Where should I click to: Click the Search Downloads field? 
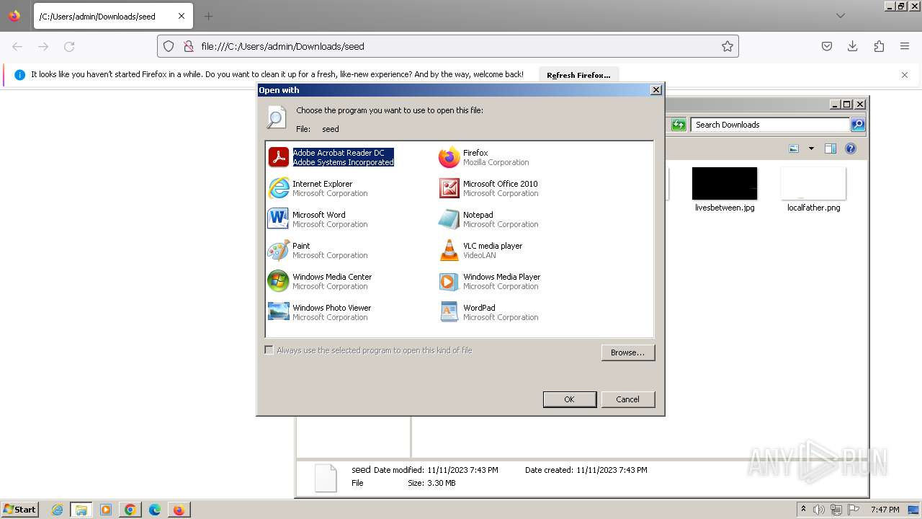coord(770,125)
